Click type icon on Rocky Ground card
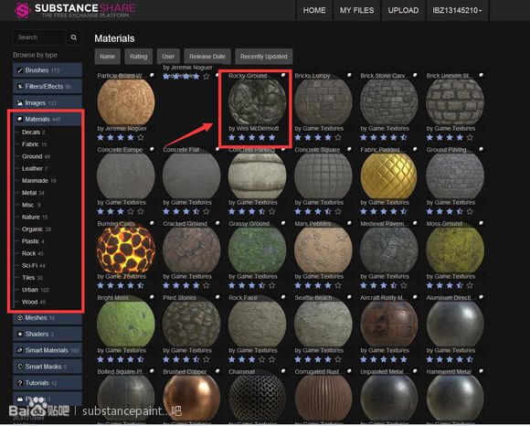Screen dimensions: 530x426 click(283, 75)
